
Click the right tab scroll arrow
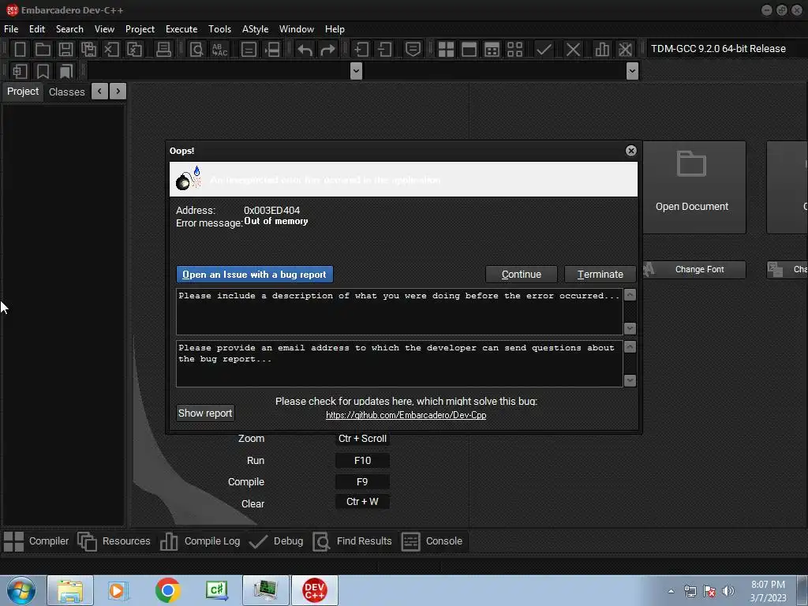click(118, 92)
